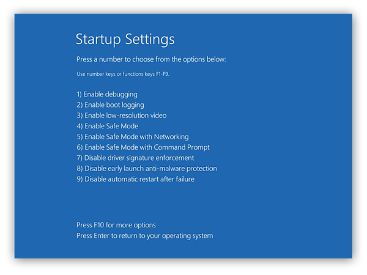Select Enable low-resolution video
Screen dimensions: 367x275
122,116
